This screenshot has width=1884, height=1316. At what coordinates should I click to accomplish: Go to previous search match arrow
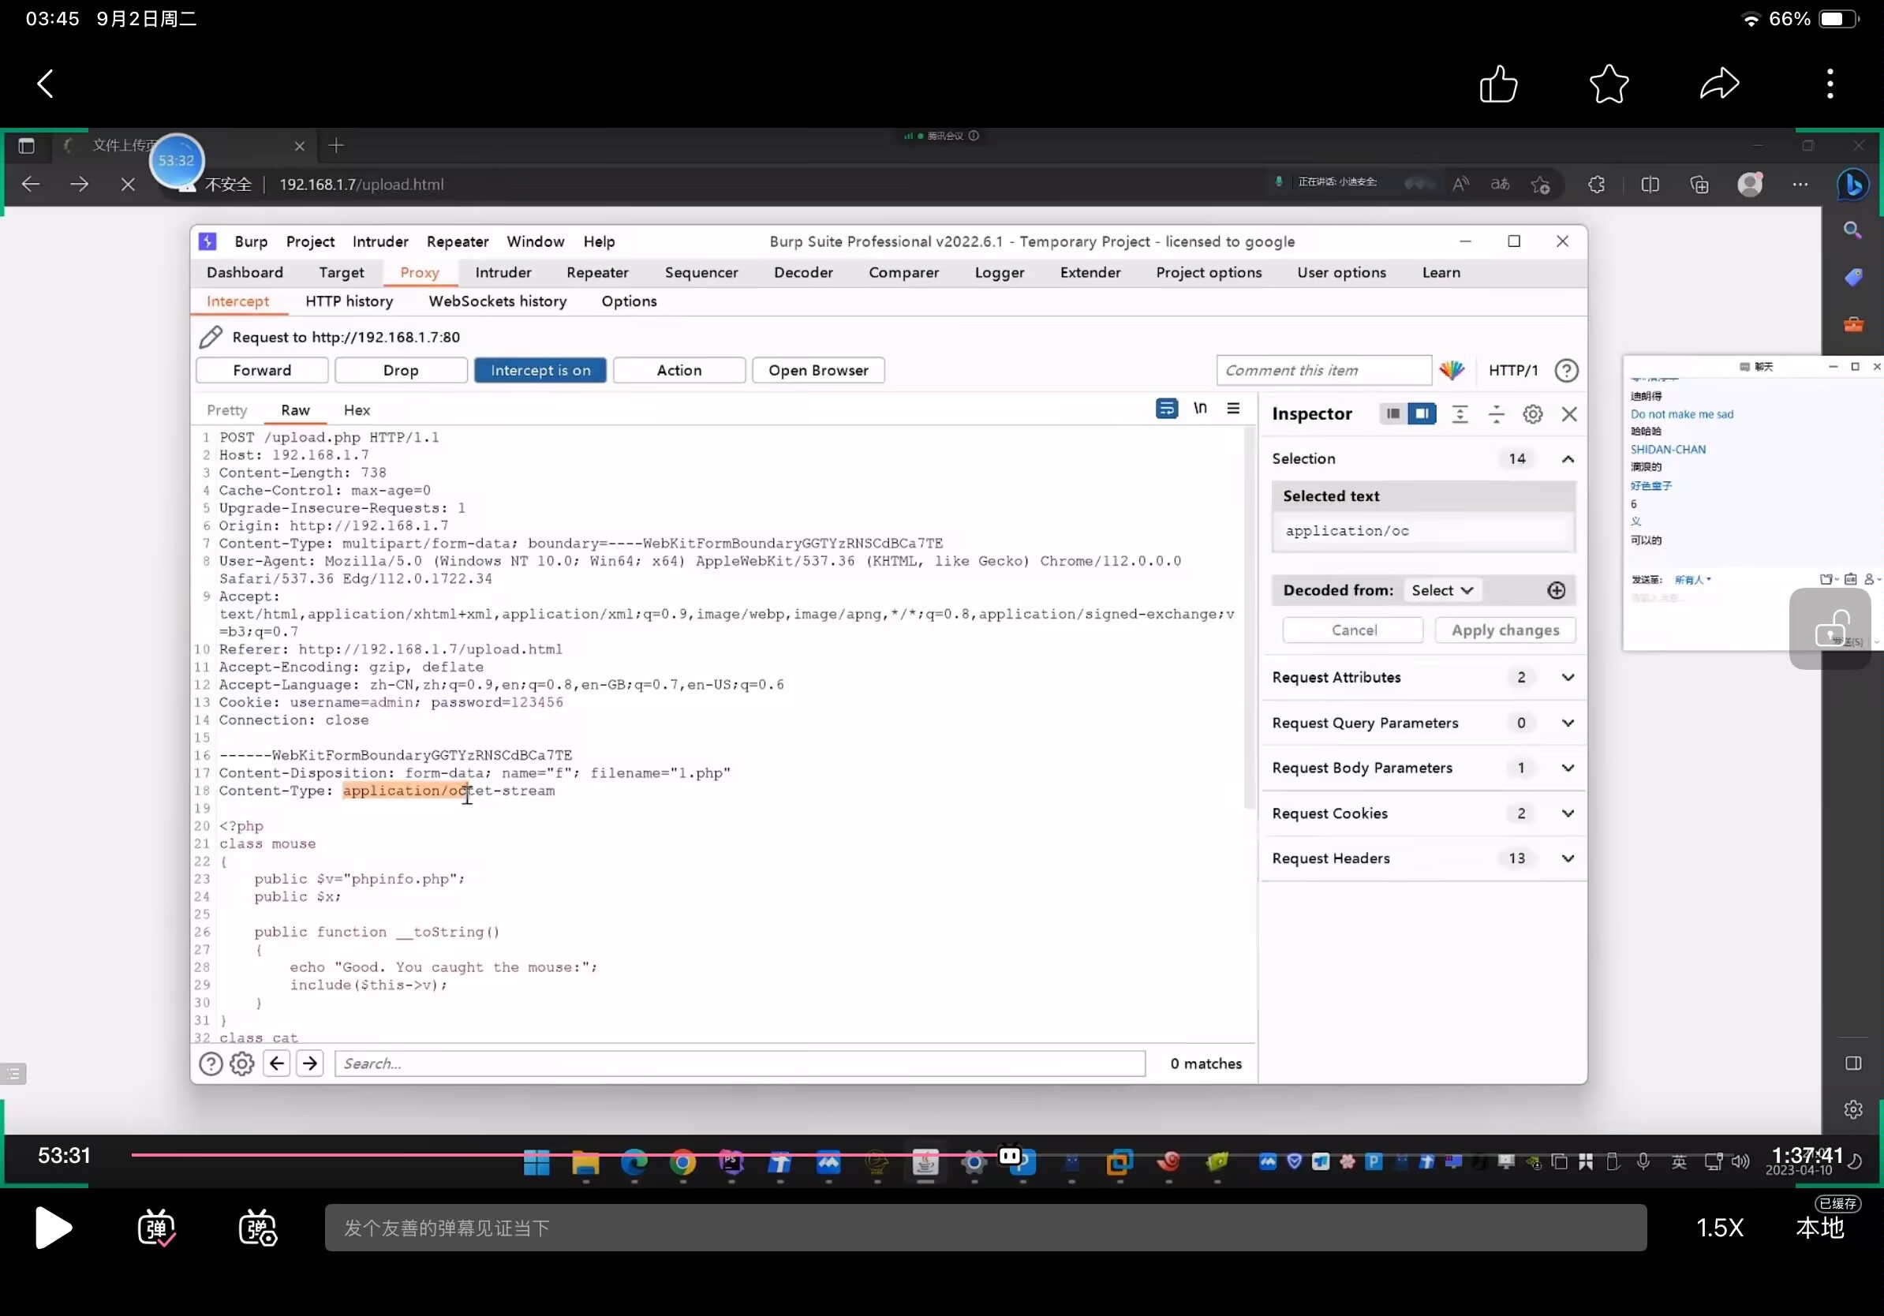point(277,1064)
